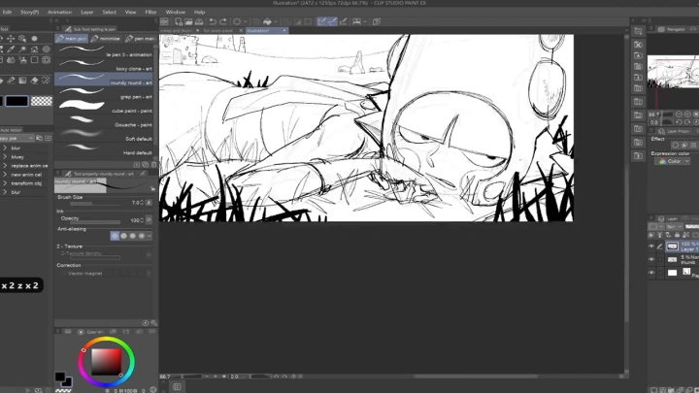Open the material panel top icon

point(639,31)
